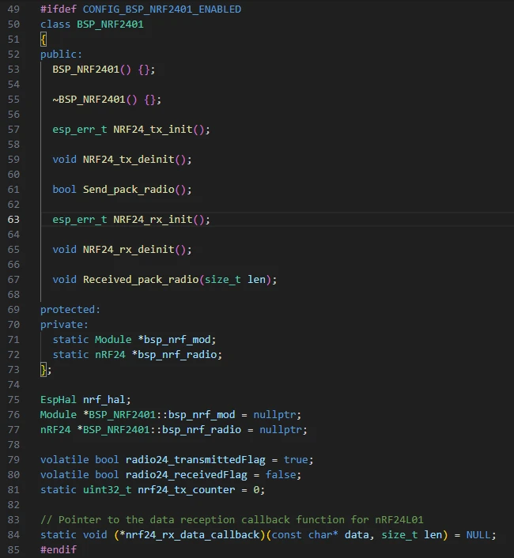The width and height of the screenshot is (514, 558).
Task: Click the #endif directive at the bottom
Action: pos(59,550)
